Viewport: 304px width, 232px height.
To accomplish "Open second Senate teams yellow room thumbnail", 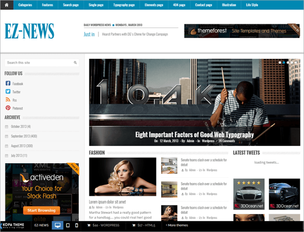I will click(x=169, y=189).
